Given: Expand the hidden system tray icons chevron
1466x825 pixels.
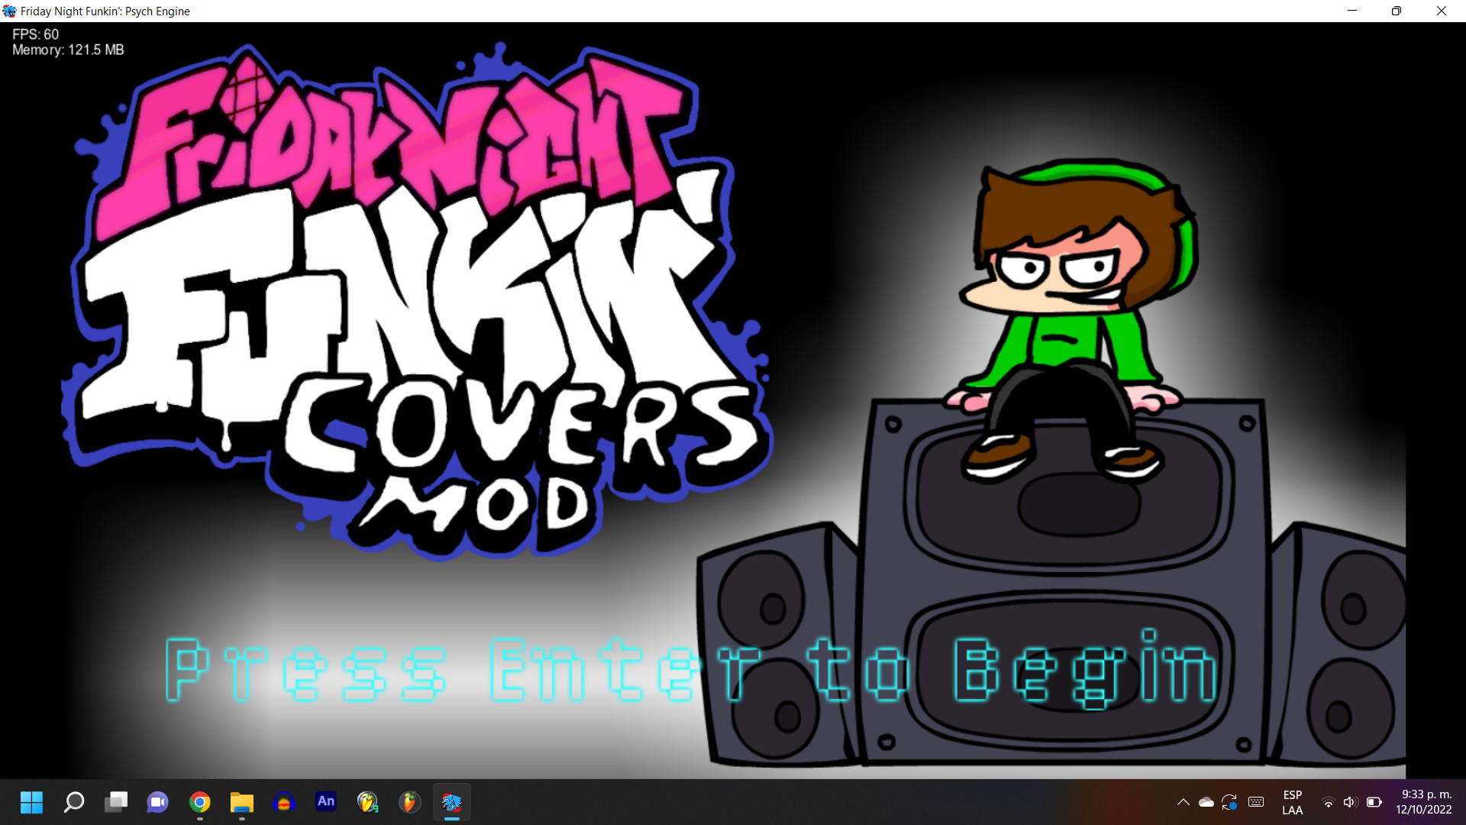Looking at the screenshot, I should pos(1183,802).
